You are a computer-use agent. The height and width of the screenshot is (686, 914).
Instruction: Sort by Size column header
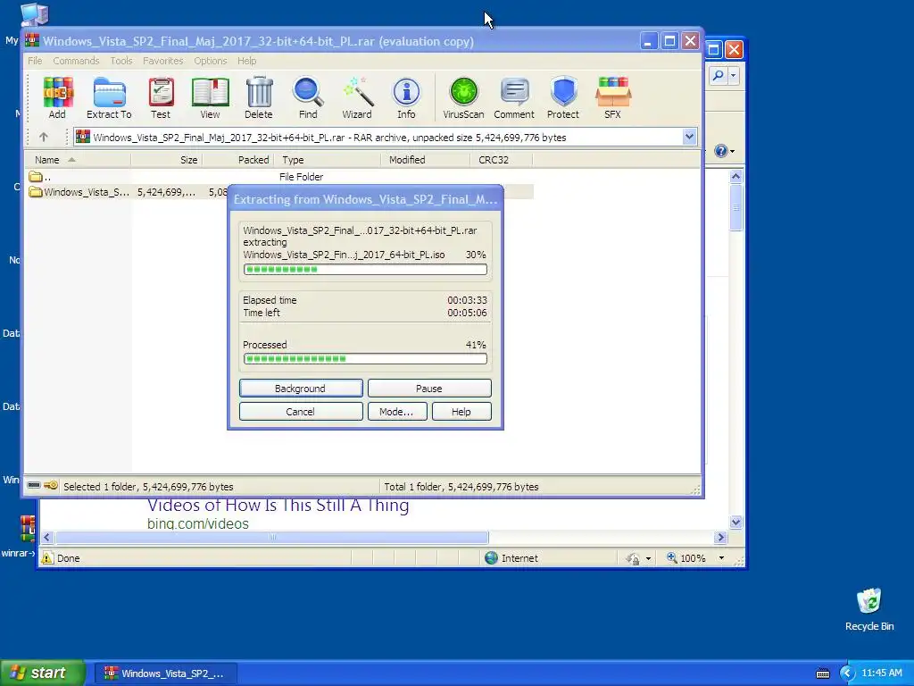[166, 160]
